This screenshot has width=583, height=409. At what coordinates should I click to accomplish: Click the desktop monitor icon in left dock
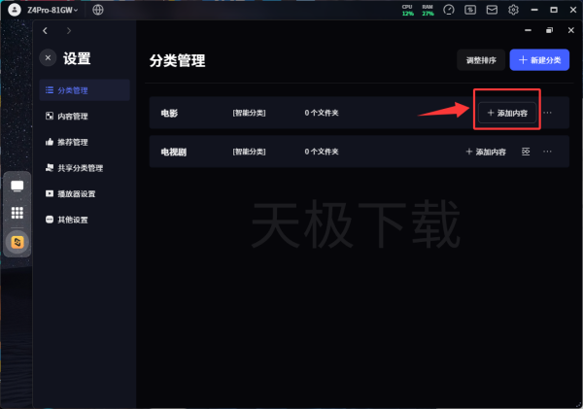[x=17, y=187]
